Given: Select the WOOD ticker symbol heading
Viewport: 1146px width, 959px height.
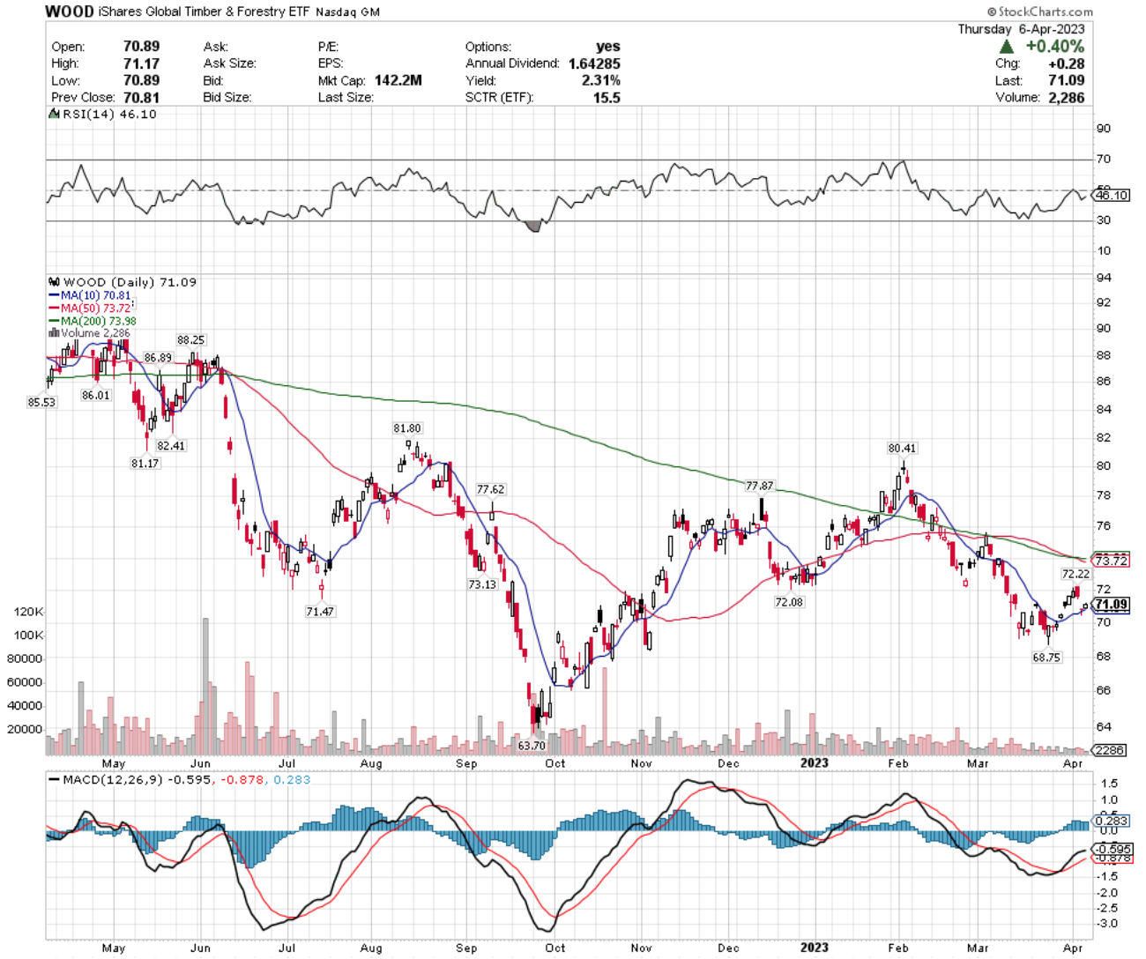Looking at the screenshot, I should click(x=70, y=11).
